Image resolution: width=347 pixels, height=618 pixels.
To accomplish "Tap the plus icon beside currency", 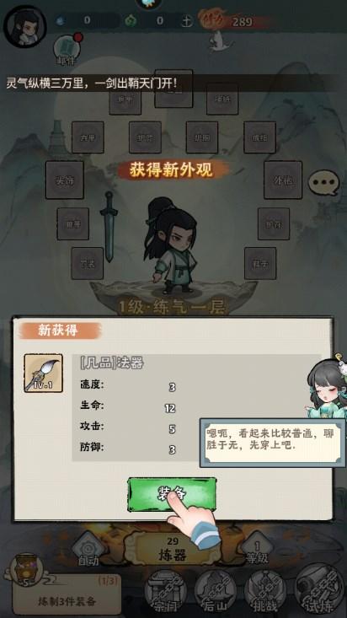I will [186, 21].
